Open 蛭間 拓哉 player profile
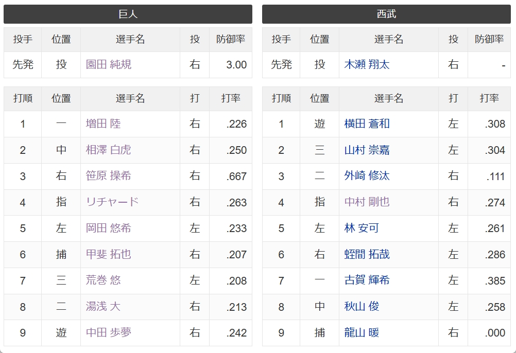The height and width of the screenshot is (353, 516). pos(367,254)
